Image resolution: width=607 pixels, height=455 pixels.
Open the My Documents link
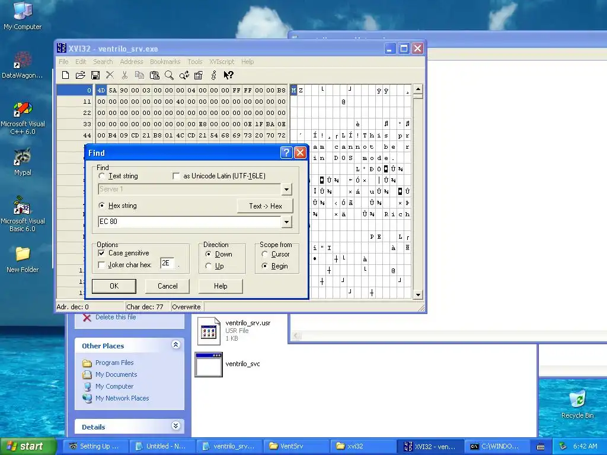coord(116,374)
